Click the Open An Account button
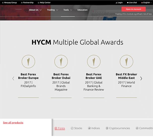The image size is (153, 139). 133,9
